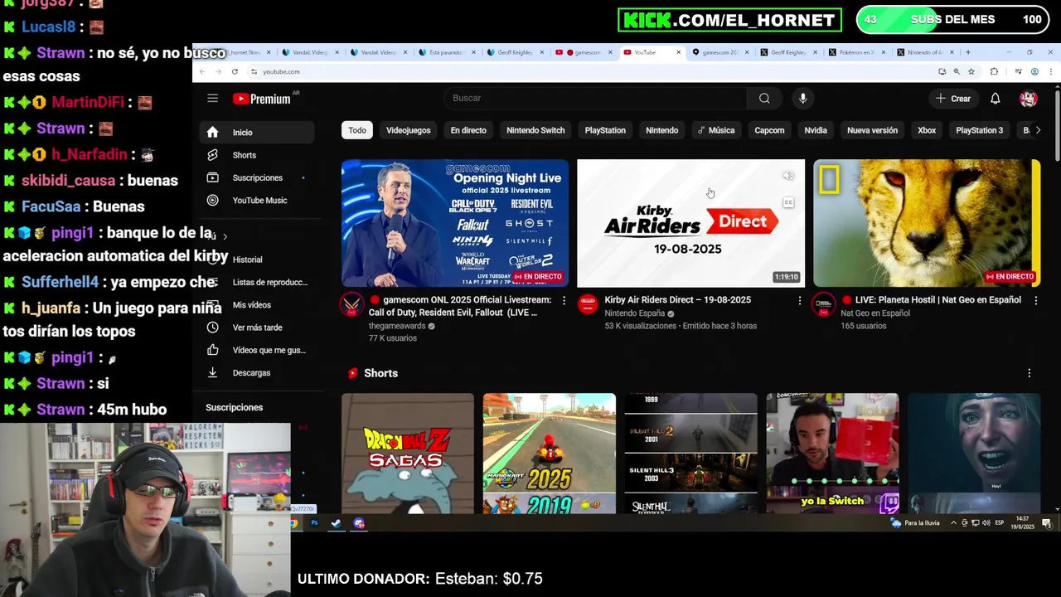Select the Xbox filter chip
This screenshot has height=597, width=1061.
[x=927, y=130]
